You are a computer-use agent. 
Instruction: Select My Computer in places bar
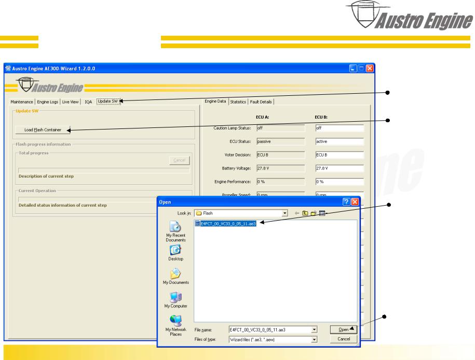(175, 300)
